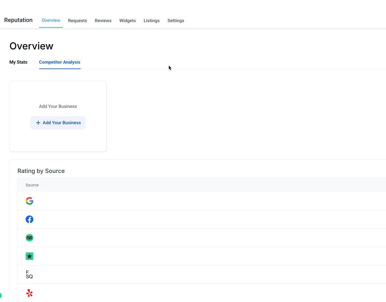
Task: Go to the Requests tab
Action: click(x=77, y=21)
